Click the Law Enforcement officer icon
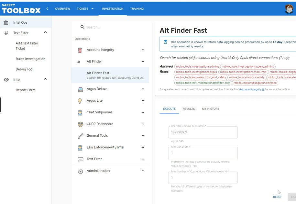296x204 pixels. click(x=80, y=148)
